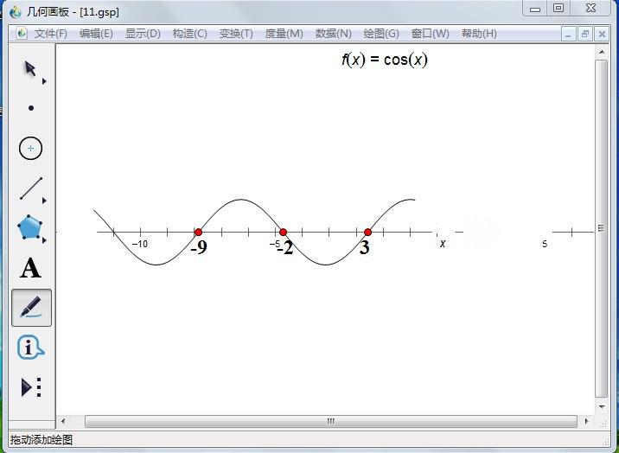
Task: Select the Arrow selection tool
Action: (x=30, y=69)
